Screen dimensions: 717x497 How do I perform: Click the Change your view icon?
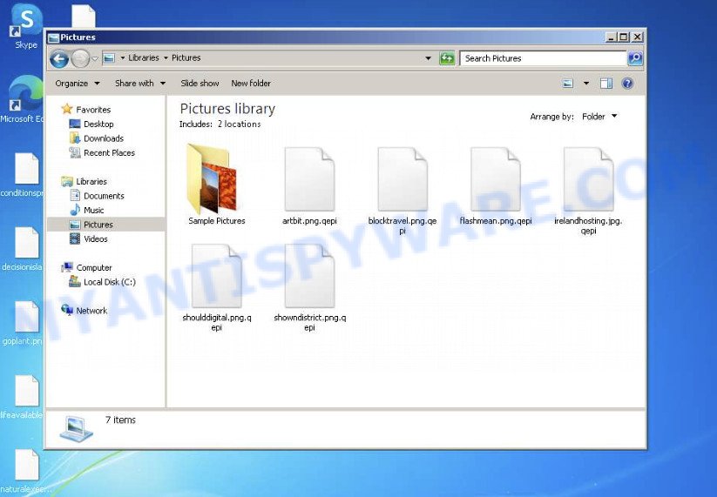[x=568, y=84]
